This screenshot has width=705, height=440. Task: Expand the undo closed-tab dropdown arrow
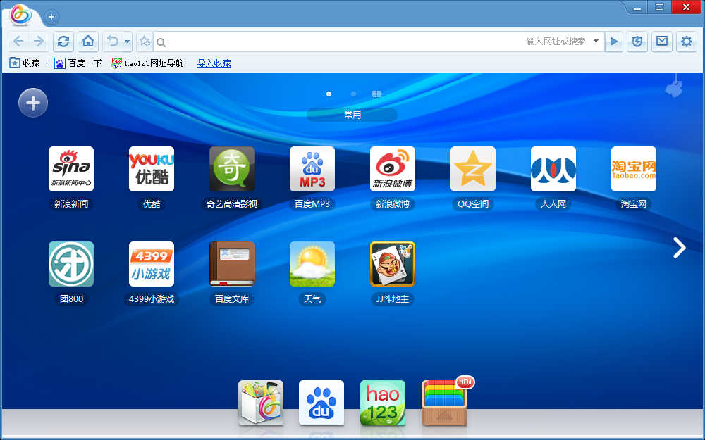128,42
